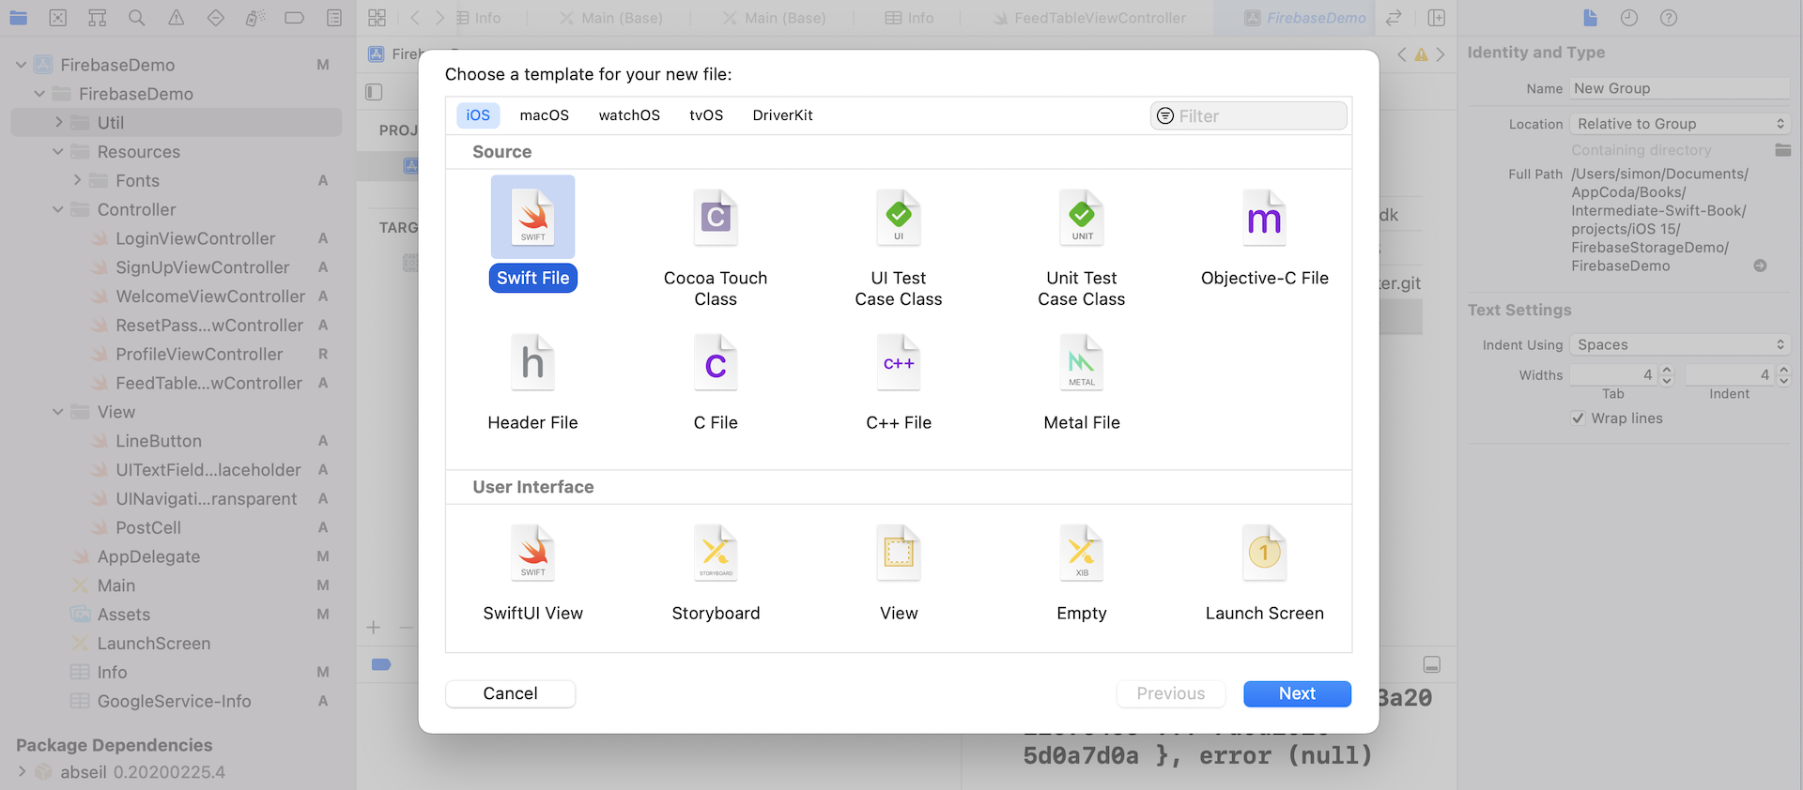The width and height of the screenshot is (1803, 790).
Task: Open the Quick Help inspector icon
Action: click(1668, 18)
